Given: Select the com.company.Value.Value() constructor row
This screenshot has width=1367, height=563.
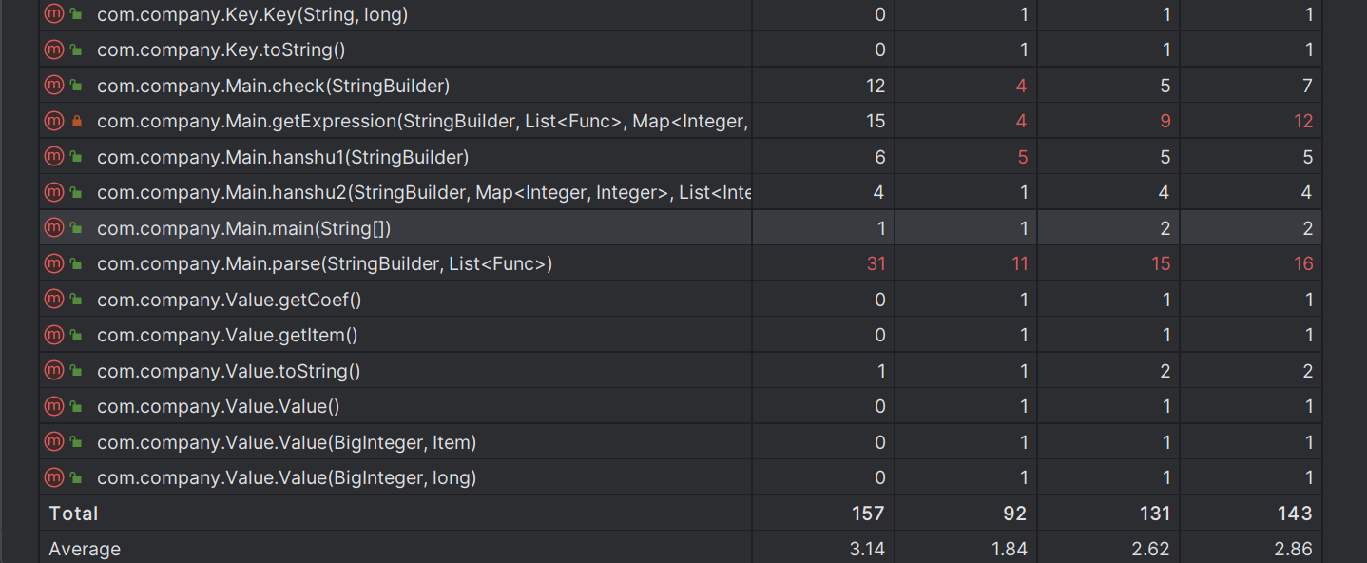Looking at the screenshot, I should pyautogui.click(x=218, y=406).
